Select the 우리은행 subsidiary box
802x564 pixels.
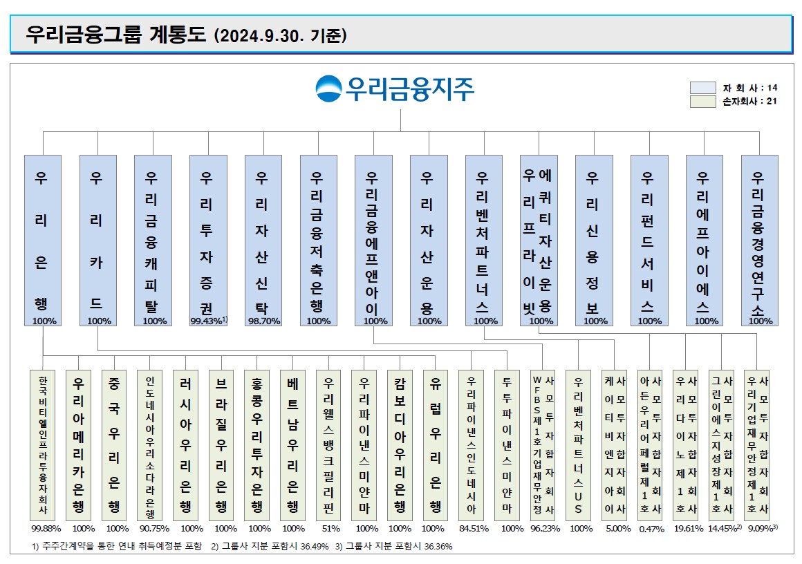point(43,241)
